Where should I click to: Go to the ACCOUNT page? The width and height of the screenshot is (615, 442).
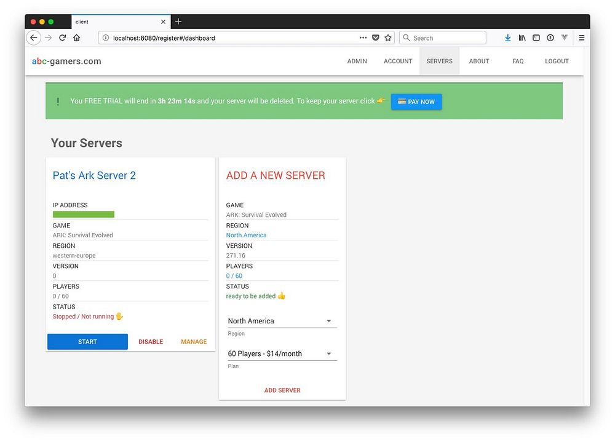pyautogui.click(x=398, y=61)
